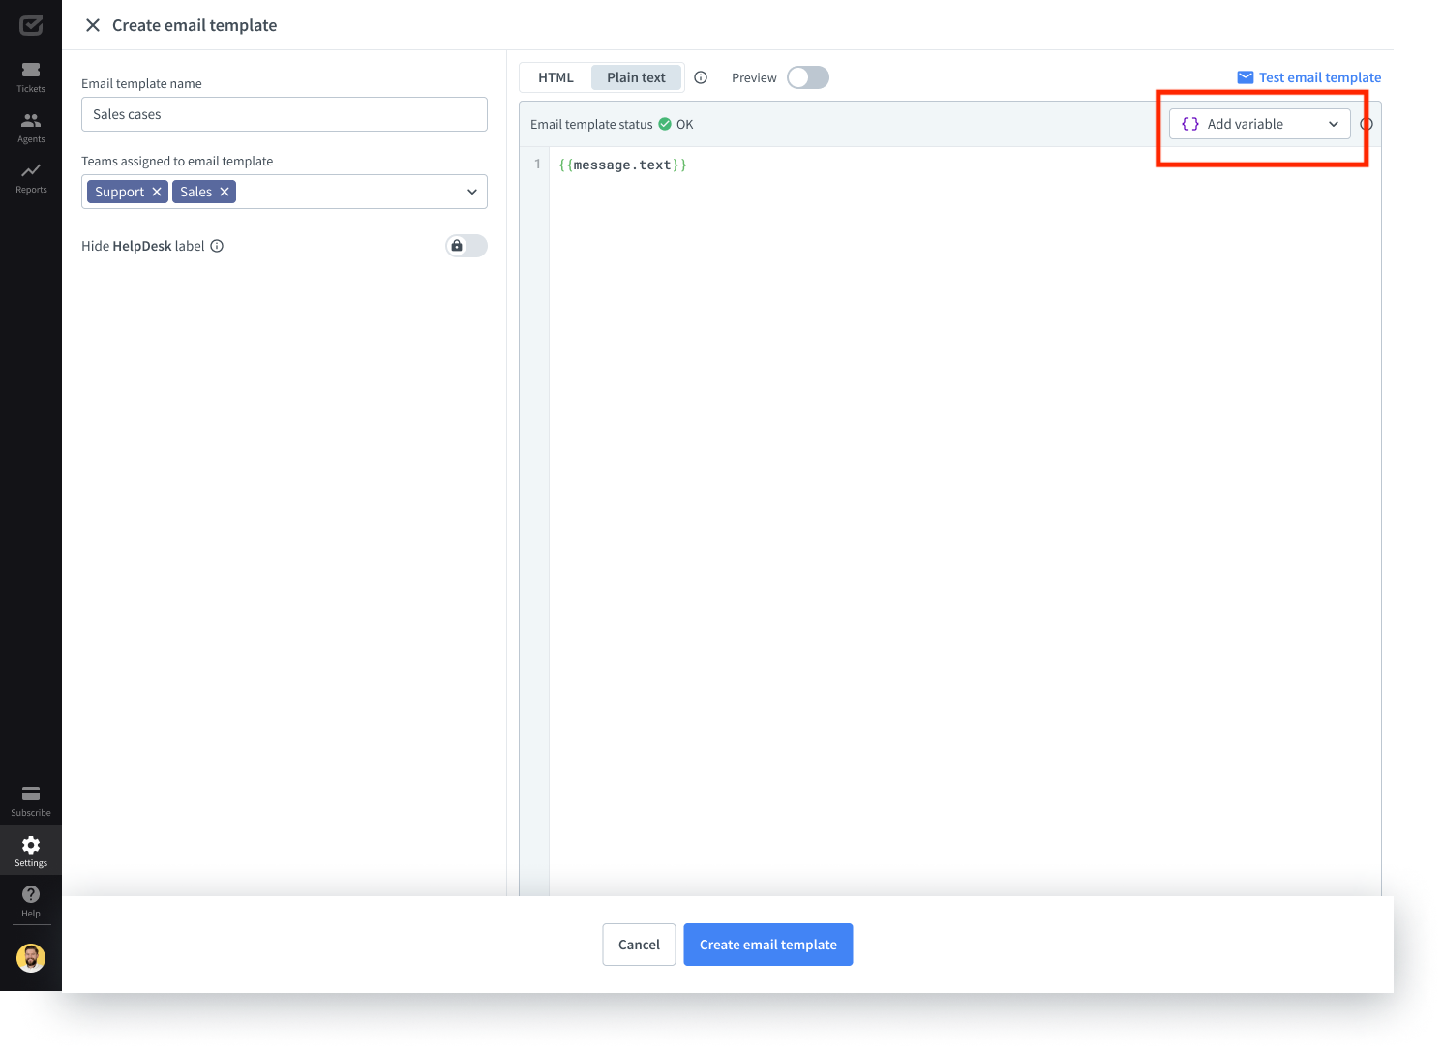This screenshot has width=1442, height=1051.
Task: Open Settings in the sidebar
Action: coord(31,851)
